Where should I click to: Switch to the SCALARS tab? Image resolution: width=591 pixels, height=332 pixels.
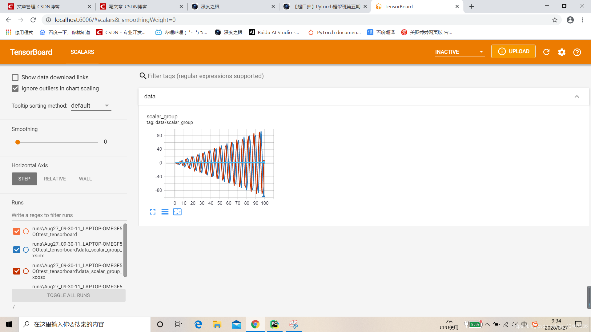tap(82, 52)
